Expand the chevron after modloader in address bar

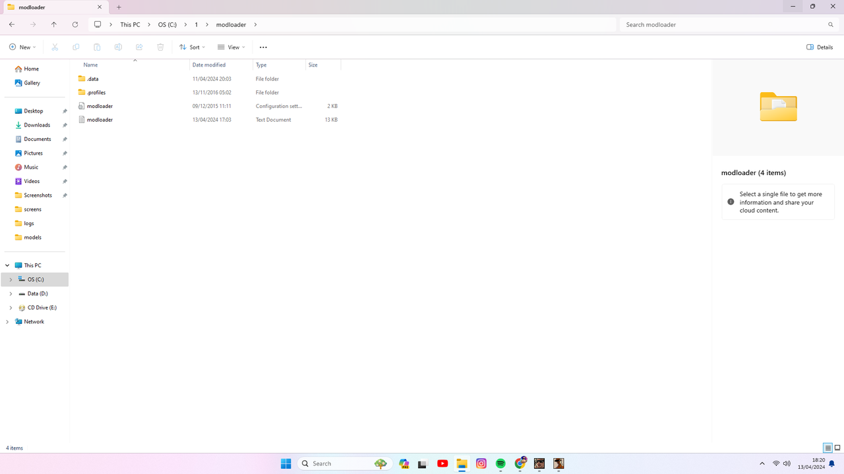[x=255, y=24]
